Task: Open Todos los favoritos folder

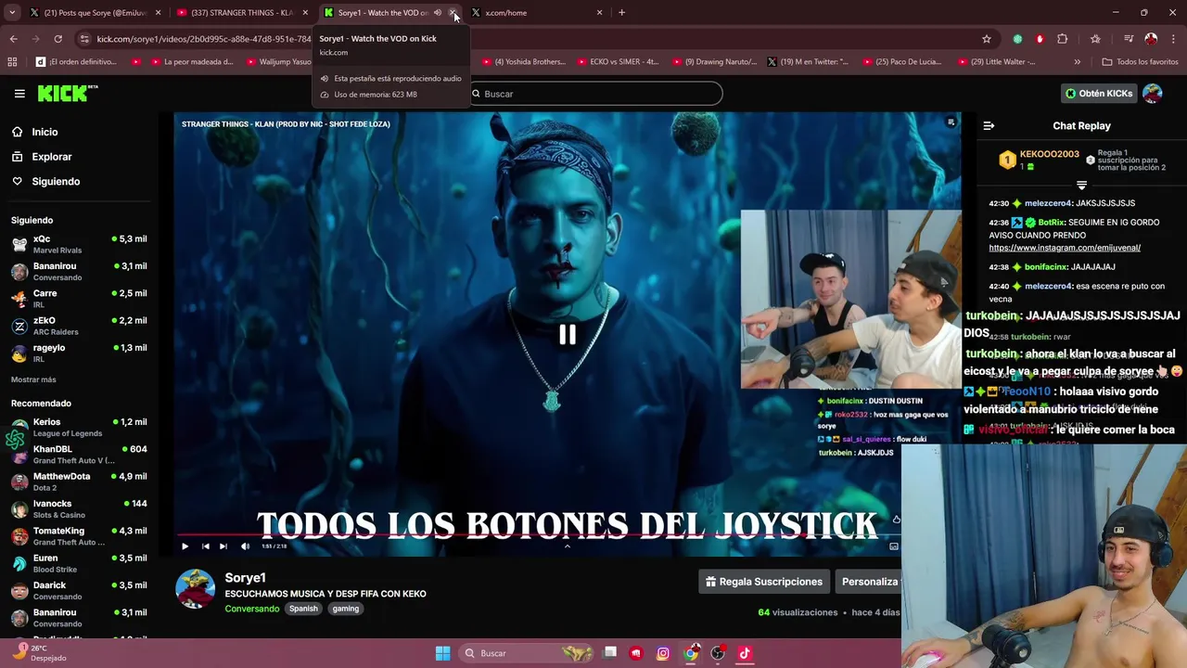Action: point(1140,62)
